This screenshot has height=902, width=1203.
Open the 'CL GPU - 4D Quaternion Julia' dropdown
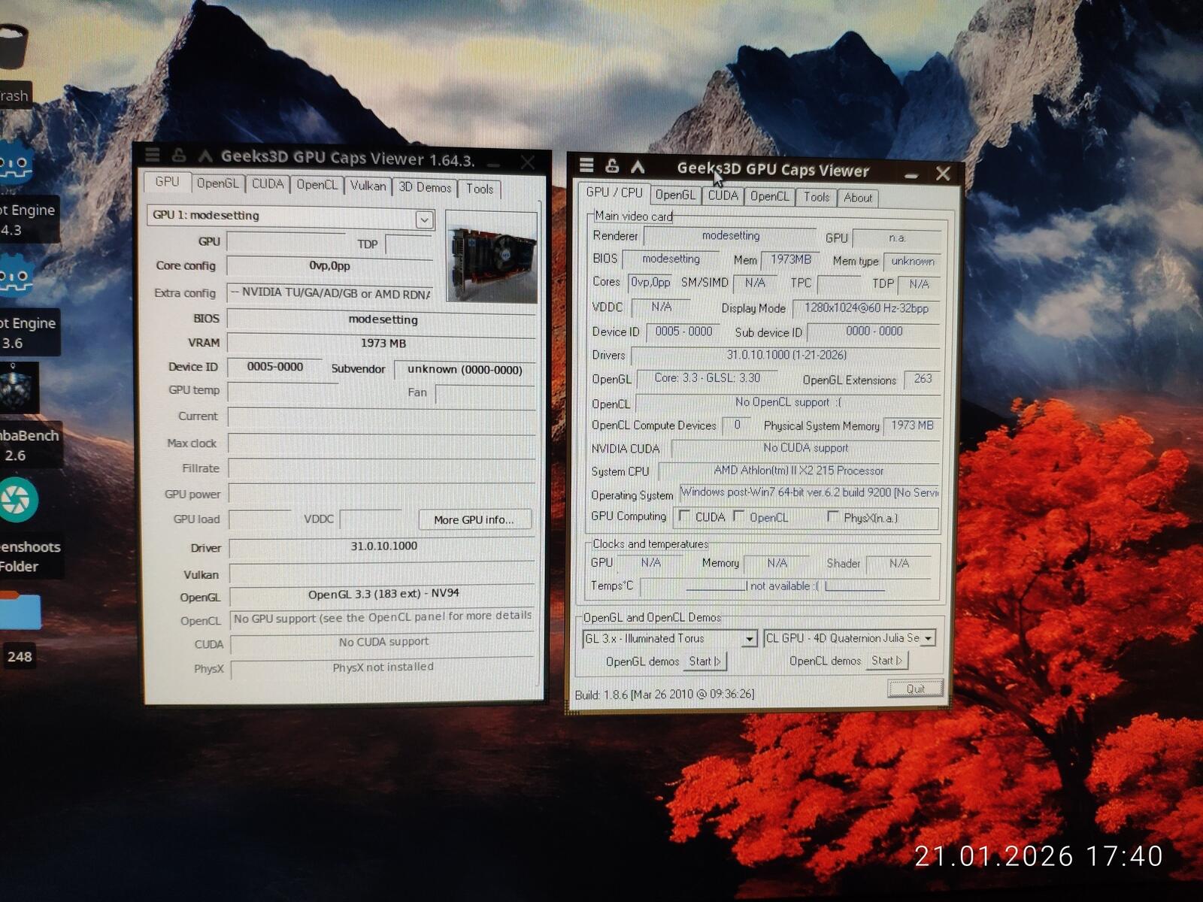pyautogui.click(x=929, y=638)
